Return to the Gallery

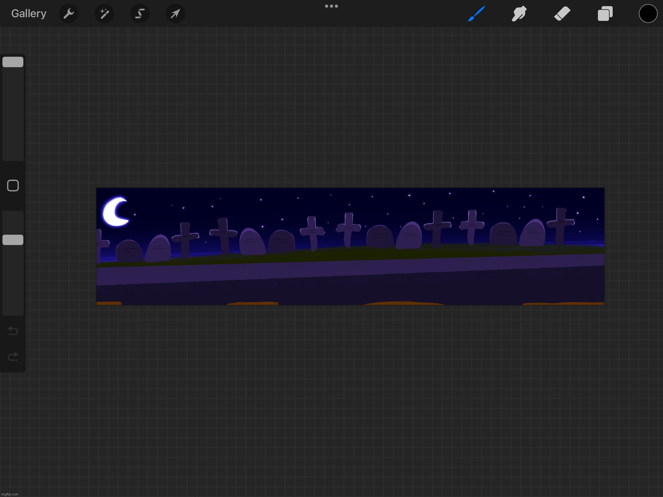pyautogui.click(x=29, y=13)
